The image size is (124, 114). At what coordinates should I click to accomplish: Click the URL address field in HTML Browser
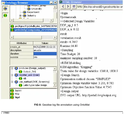[x=103, y=7]
